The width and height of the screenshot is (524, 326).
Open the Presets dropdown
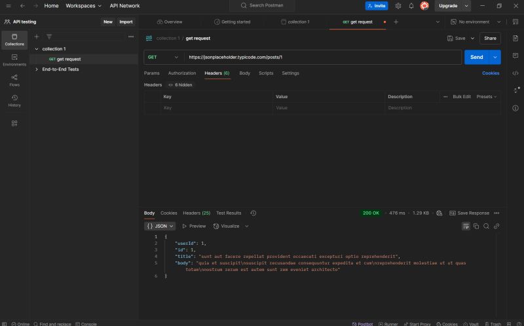point(487,96)
